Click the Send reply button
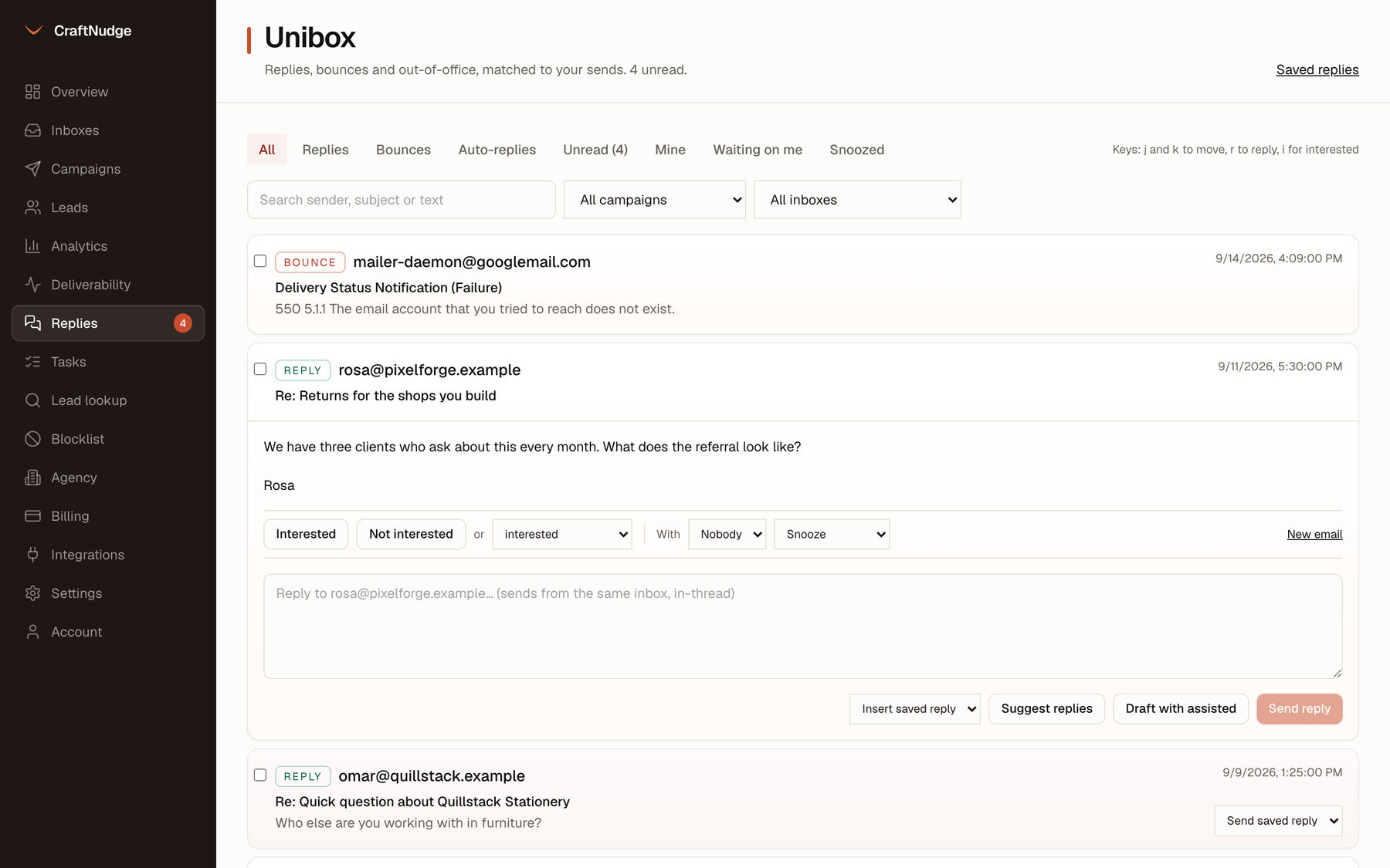 coord(1299,709)
